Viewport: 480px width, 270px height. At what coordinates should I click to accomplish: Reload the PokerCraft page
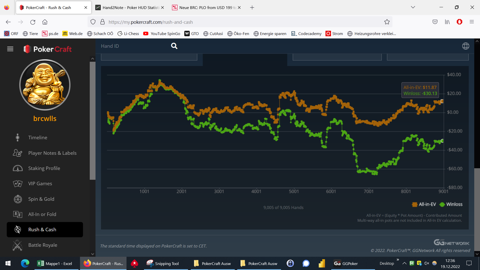coord(33,22)
